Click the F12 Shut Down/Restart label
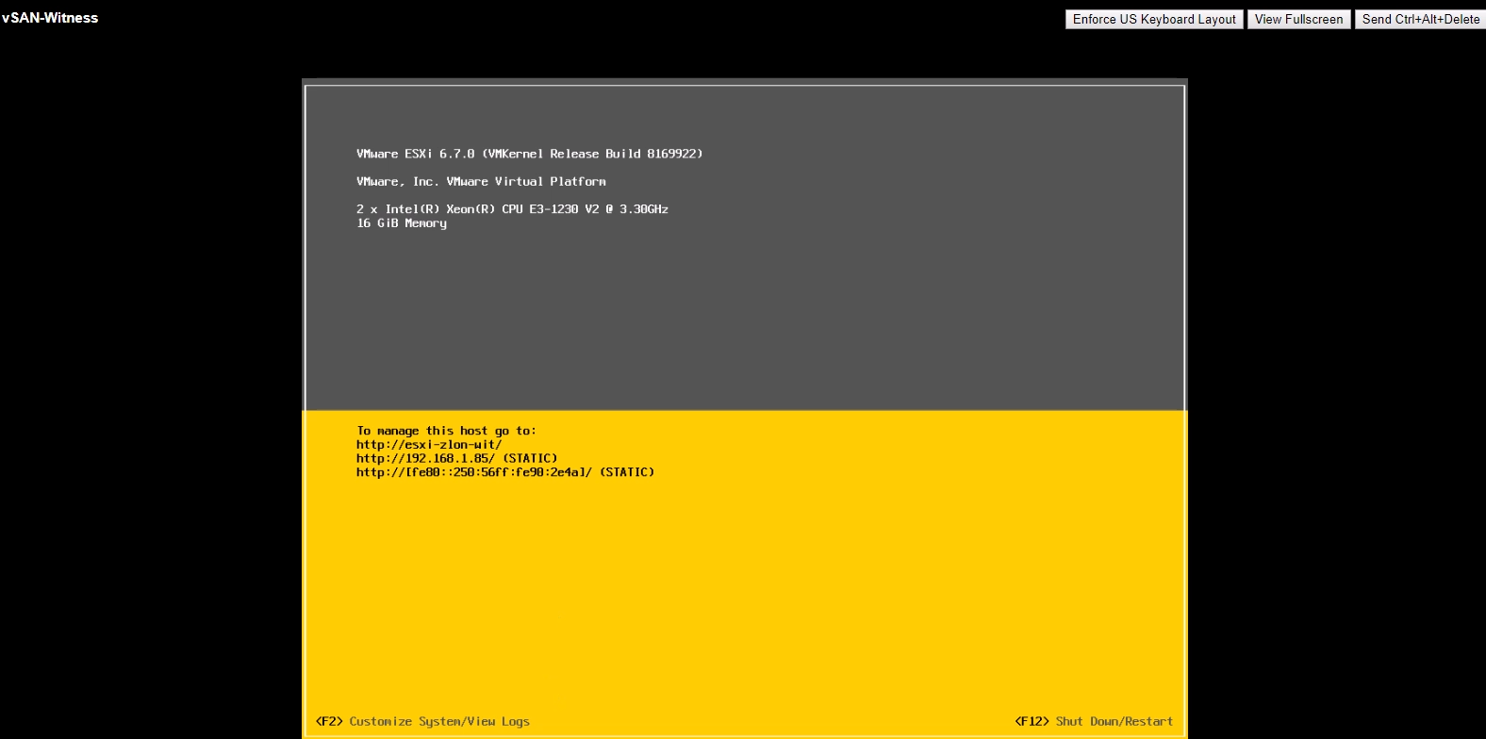 pyautogui.click(x=1094, y=721)
